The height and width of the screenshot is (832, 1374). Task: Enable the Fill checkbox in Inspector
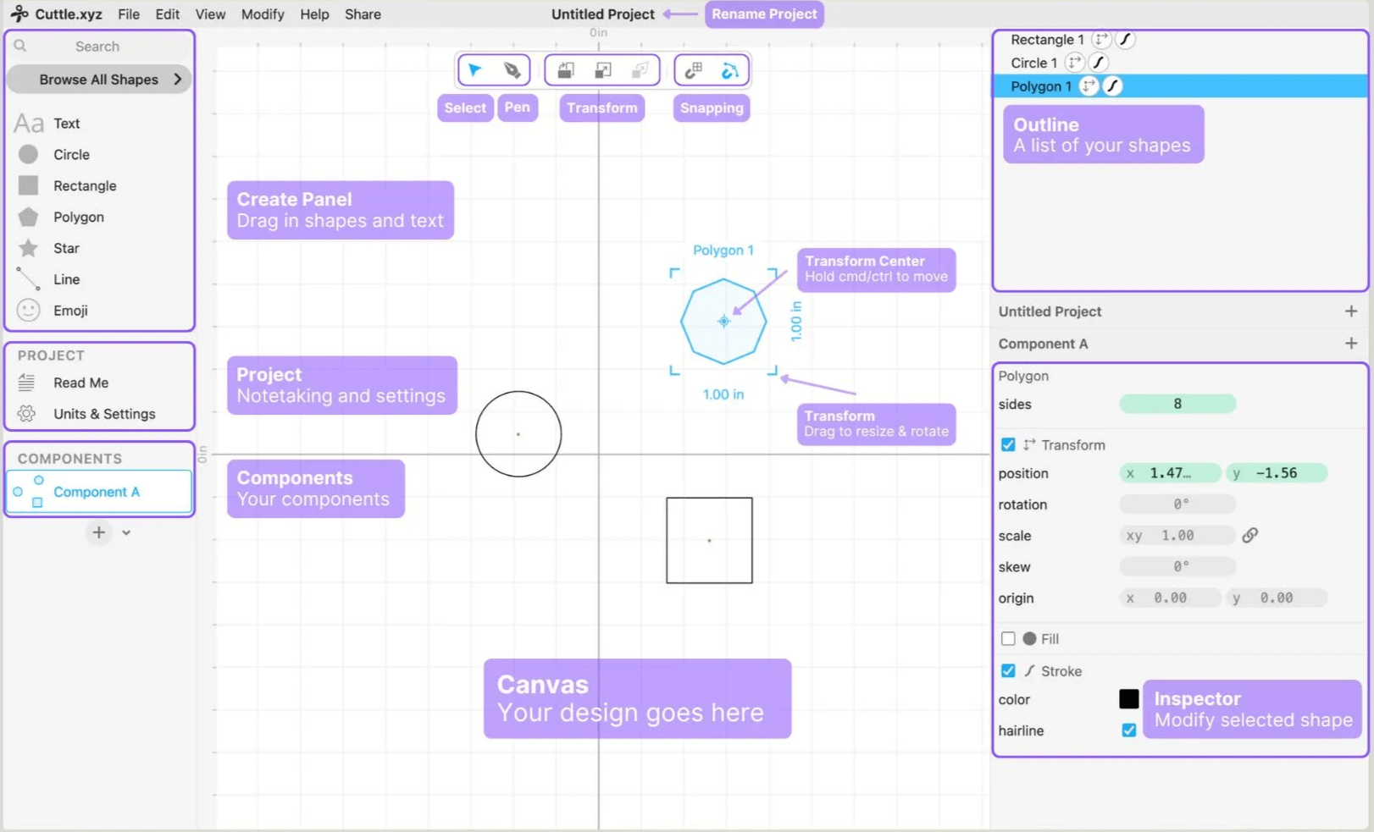[1008, 638]
